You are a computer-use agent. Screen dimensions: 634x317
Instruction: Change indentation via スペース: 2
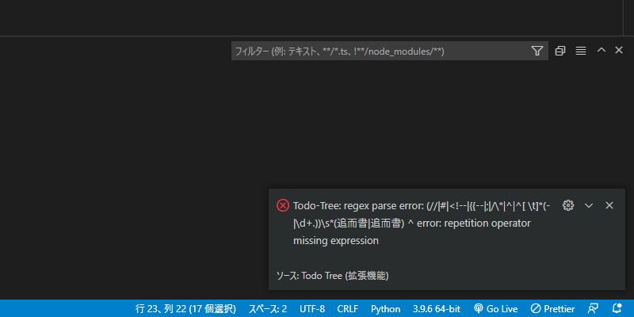268,309
